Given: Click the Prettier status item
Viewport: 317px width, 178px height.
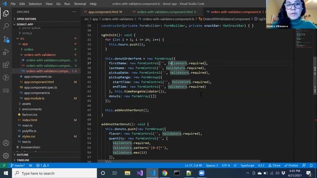Looking at the screenshot, I should pyautogui.click(x=291, y=165).
